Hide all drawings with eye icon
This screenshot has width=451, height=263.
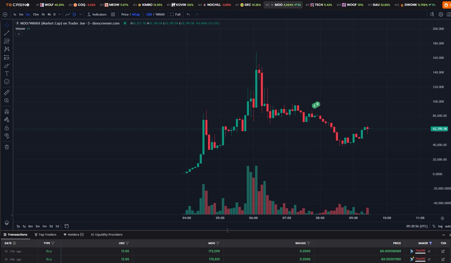pos(7,136)
